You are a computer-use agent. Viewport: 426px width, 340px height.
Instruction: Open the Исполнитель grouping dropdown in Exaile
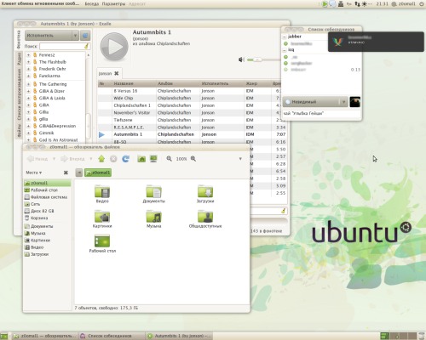(51, 36)
